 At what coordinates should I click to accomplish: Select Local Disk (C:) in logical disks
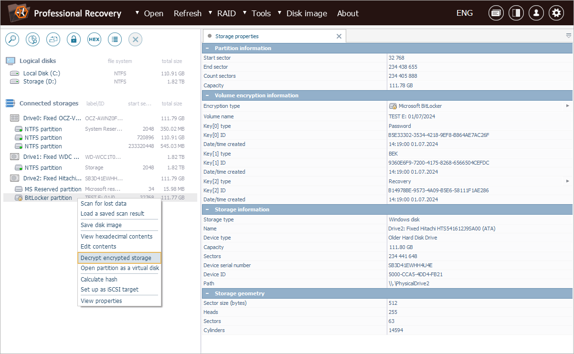coord(42,73)
